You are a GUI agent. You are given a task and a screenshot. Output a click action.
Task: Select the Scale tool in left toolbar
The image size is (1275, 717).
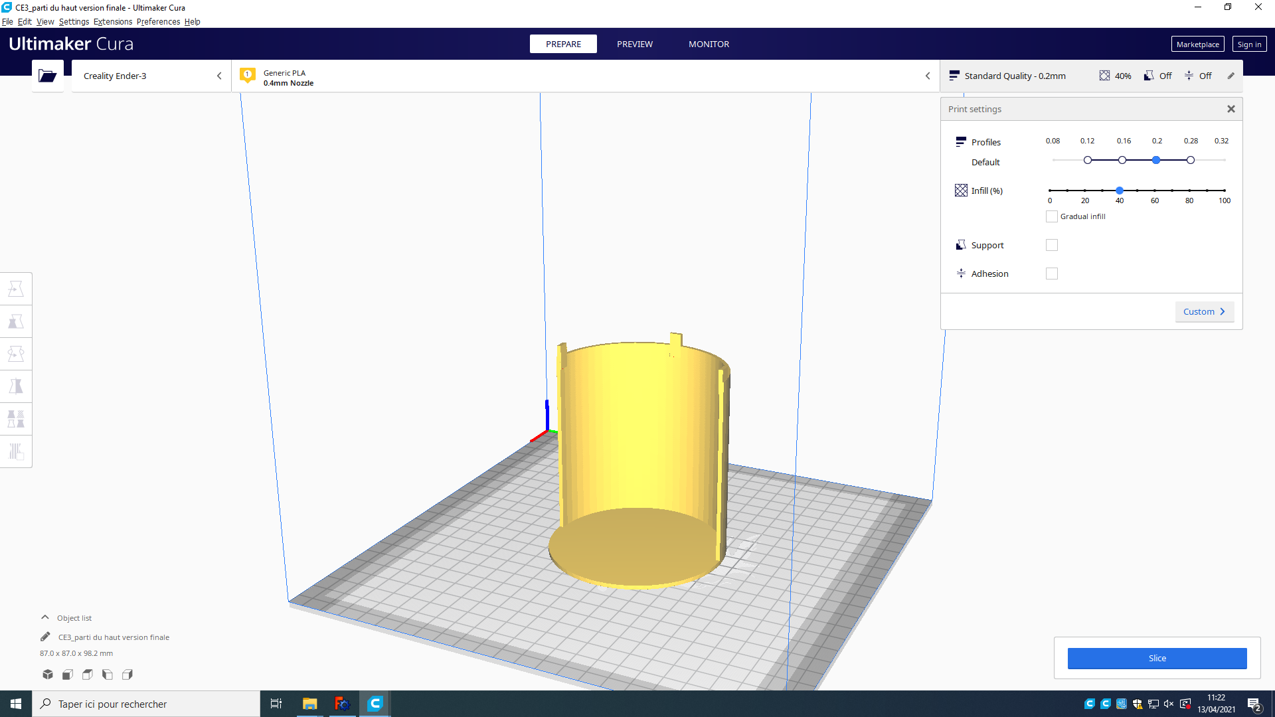[x=16, y=321]
